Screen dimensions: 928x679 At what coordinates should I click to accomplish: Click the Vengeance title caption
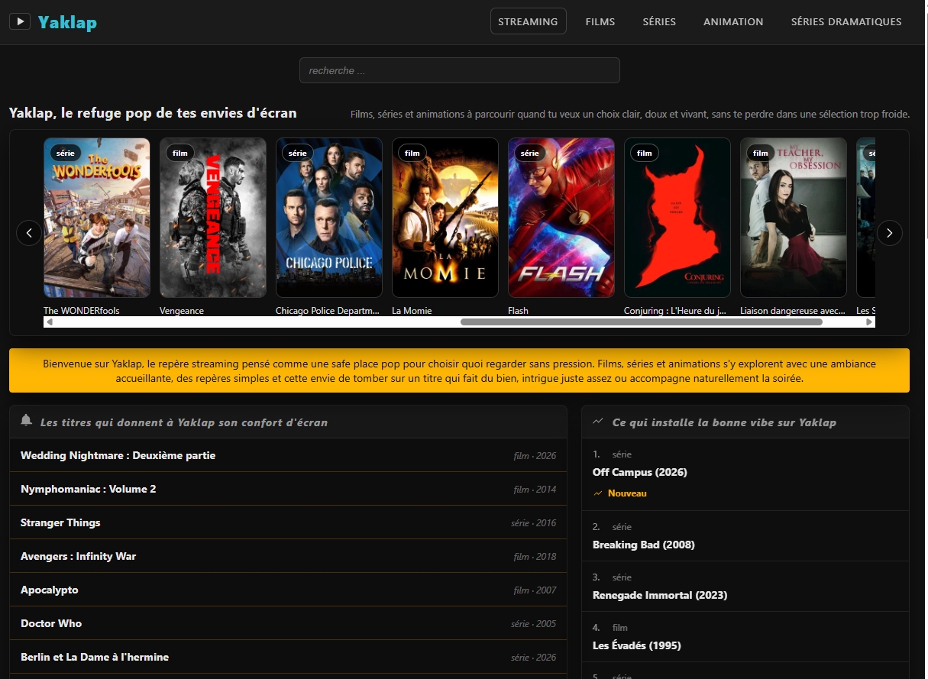182,311
